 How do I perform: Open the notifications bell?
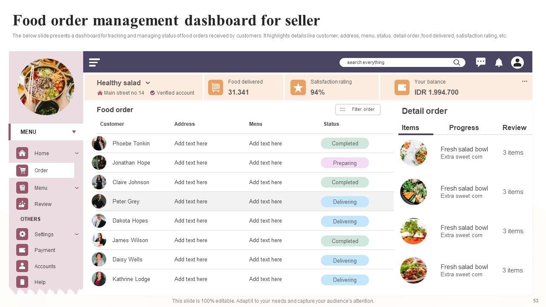(x=499, y=63)
